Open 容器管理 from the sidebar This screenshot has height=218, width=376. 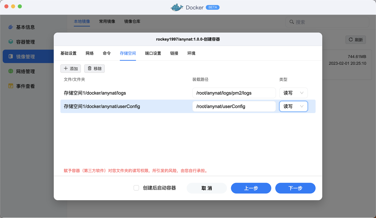11,41
